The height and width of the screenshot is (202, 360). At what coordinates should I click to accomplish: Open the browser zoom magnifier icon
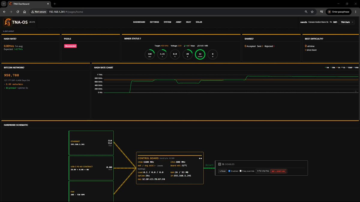(306, 12)
